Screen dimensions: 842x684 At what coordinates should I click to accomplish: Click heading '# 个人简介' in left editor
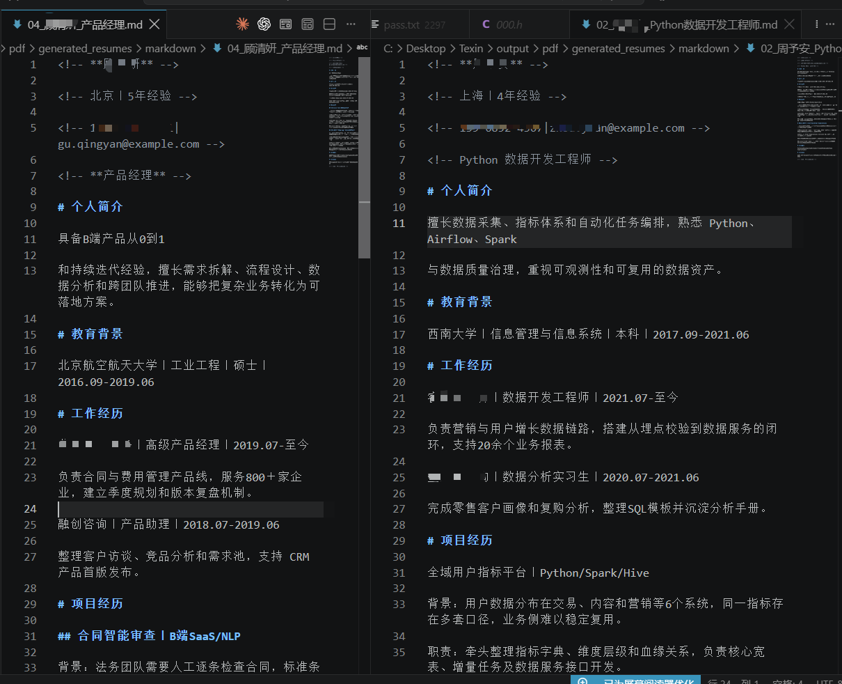tap(90, 207)
